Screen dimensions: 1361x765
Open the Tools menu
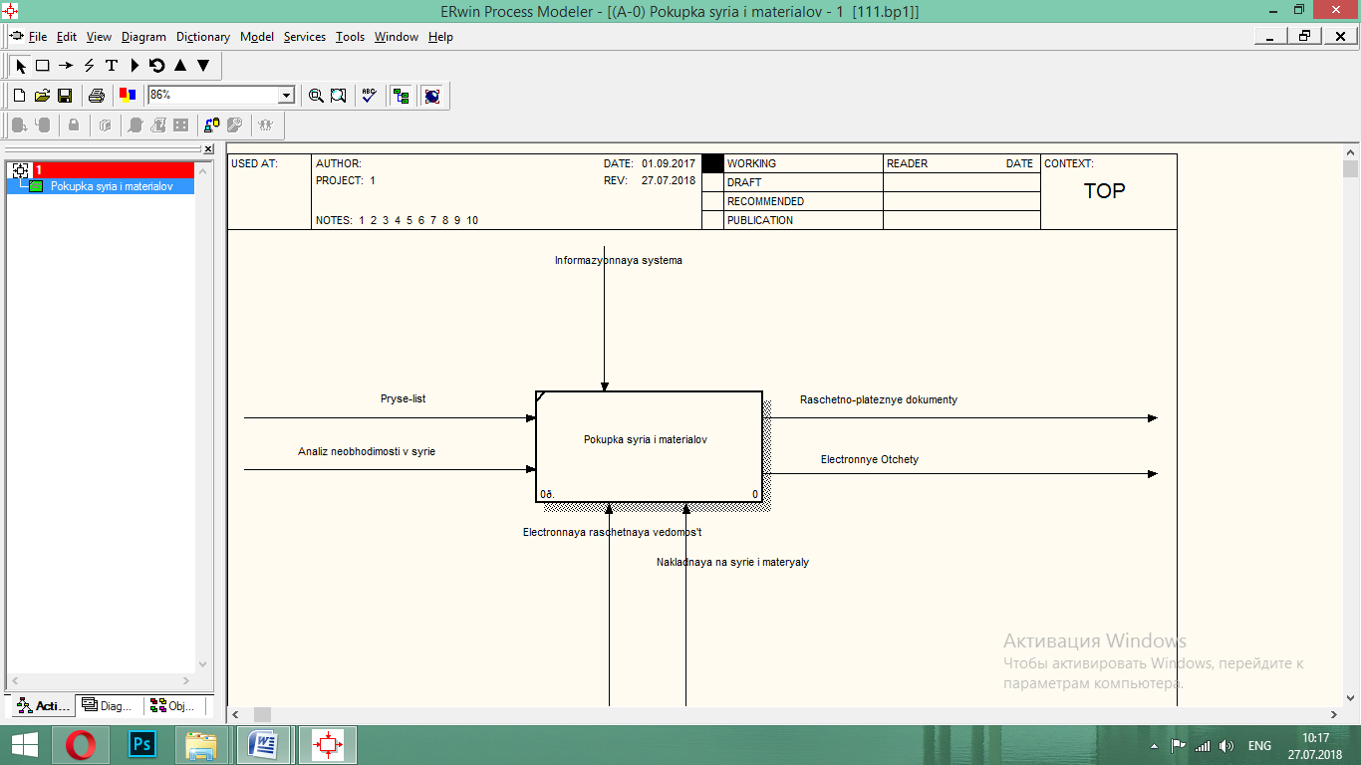coord(350,37)
